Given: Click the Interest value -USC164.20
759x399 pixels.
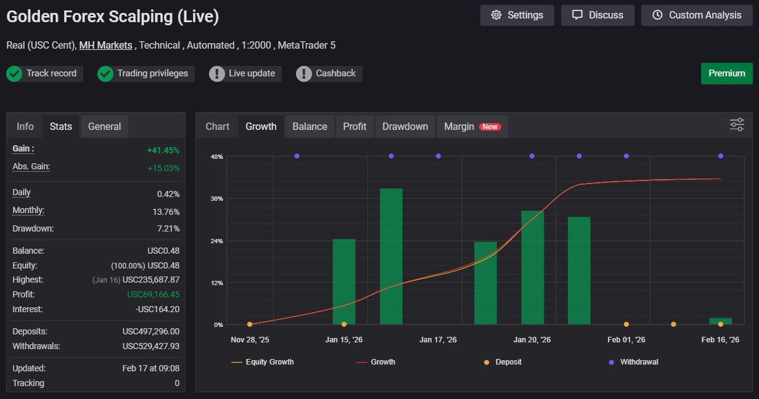Looking at the screenshot, I should pyautogui.click(x=157, y=309).
